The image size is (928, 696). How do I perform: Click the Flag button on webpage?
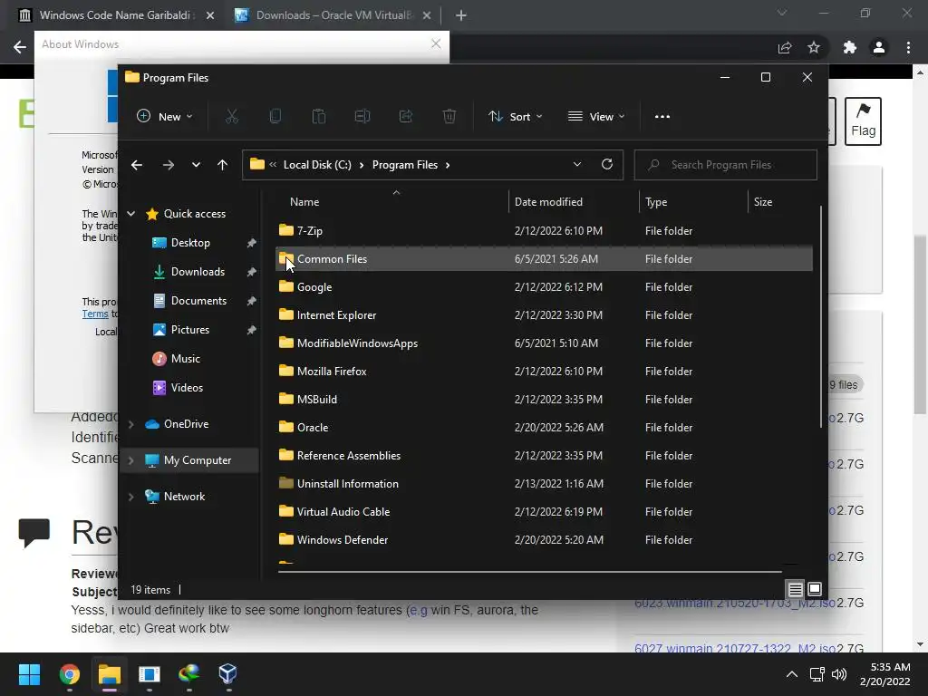863,121
